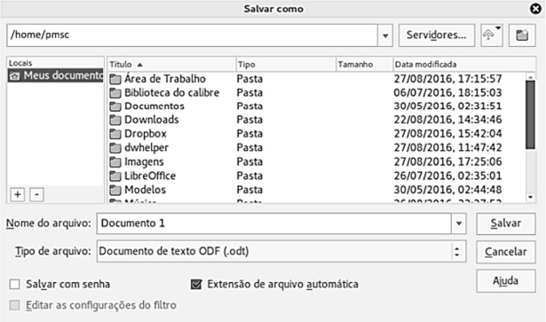This screenshot has width=546, height=322.
Task: Click the date 26/07/2016, 02:35:01
Action: pos(447,176)
